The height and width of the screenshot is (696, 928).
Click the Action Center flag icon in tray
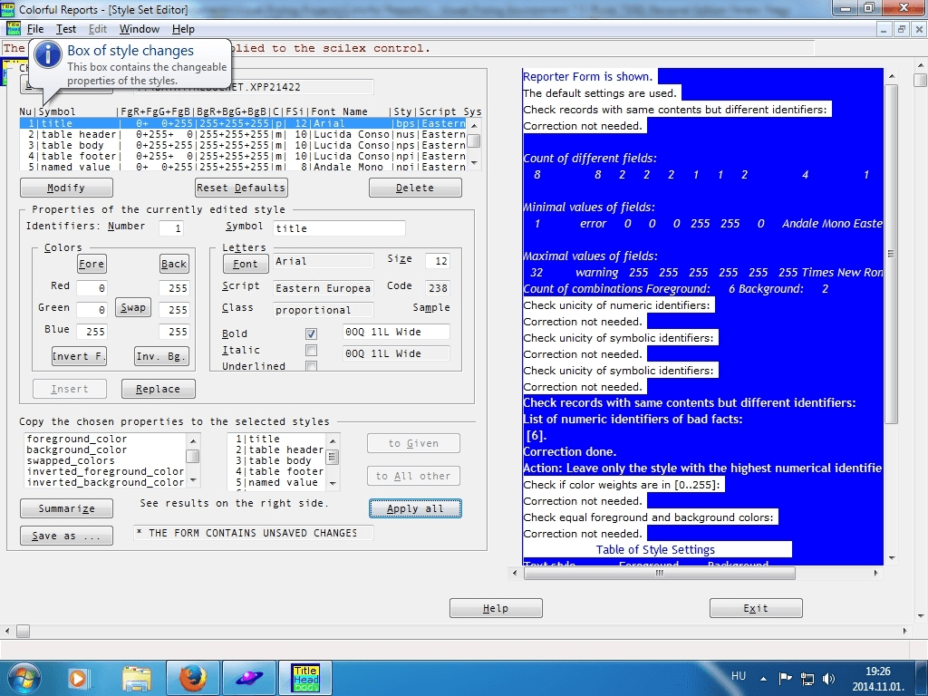coord(786,678)
